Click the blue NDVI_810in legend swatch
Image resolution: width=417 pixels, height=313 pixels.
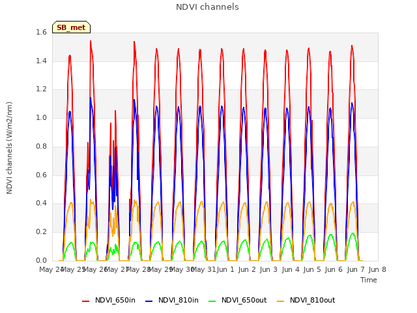click(x=149, y=301)
